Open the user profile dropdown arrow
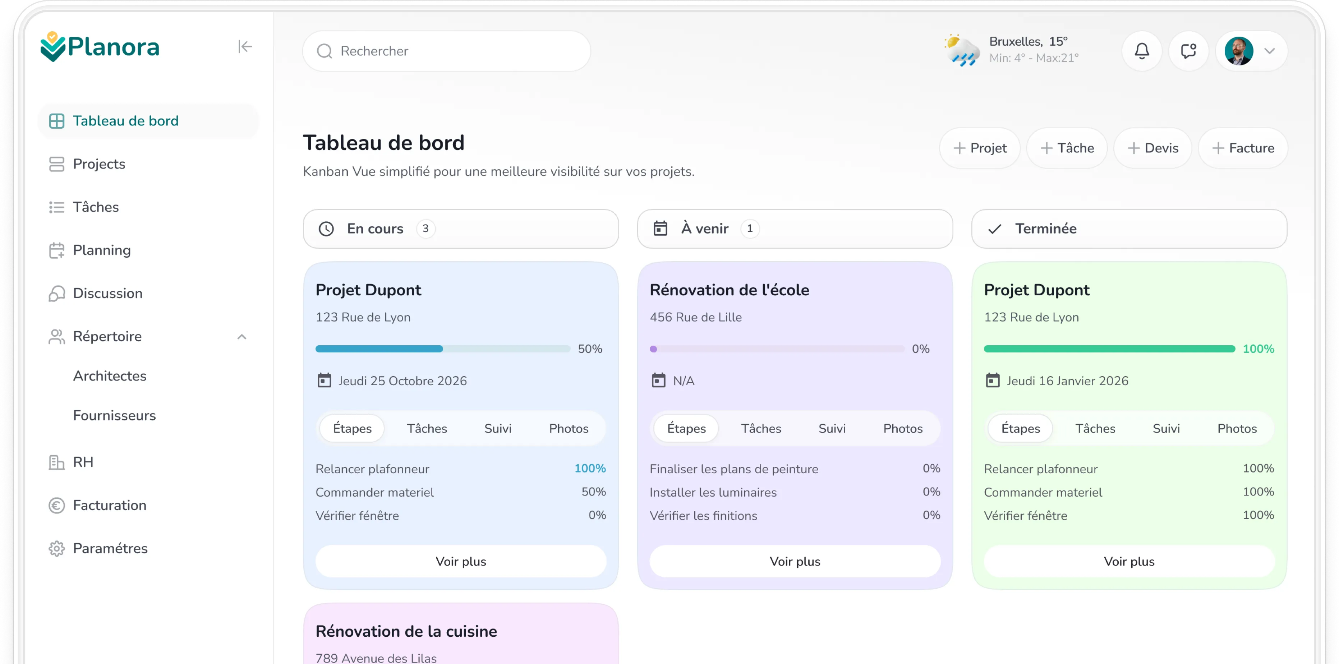The height and width of the screenshot is (664, 1339). [1269, 51]
